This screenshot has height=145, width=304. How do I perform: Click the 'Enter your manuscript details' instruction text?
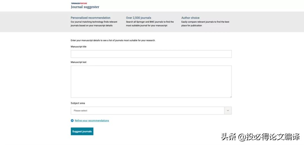(x=113, y=40)
